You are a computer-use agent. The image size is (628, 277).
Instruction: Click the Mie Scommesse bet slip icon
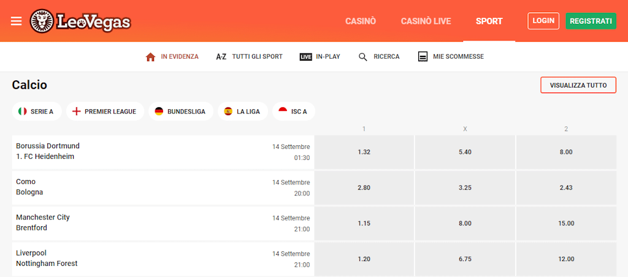(x=423, y=56)
